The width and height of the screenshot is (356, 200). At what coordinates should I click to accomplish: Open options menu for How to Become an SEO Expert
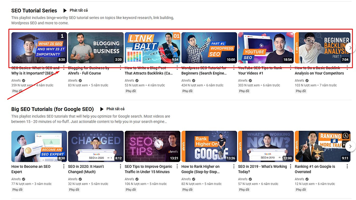(64, 166)
